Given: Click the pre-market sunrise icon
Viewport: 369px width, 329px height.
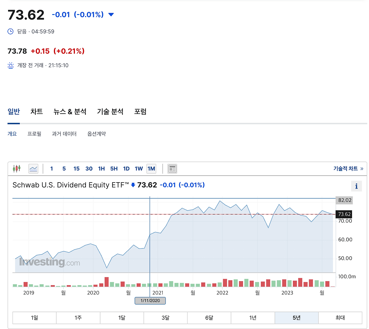Looking at the screenshot, I should pos(10,65).
